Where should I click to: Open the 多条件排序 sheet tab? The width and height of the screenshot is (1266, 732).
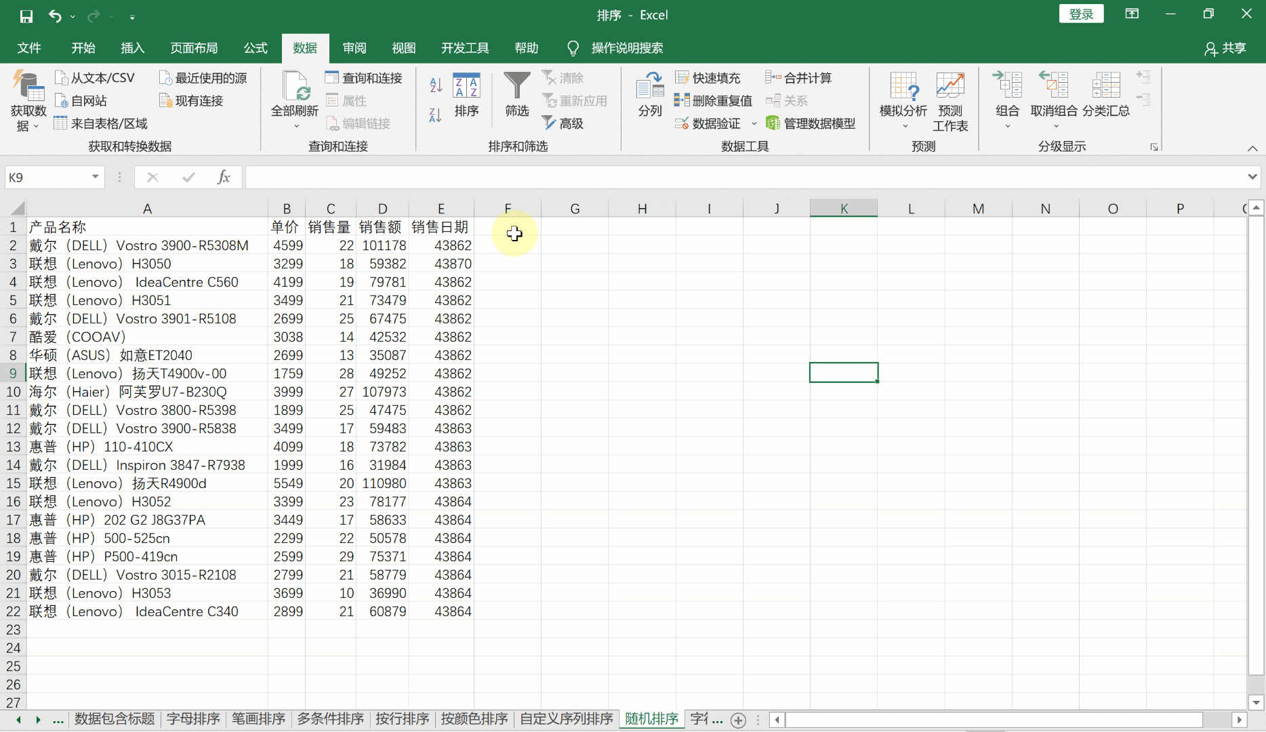(x=331, y=718)
